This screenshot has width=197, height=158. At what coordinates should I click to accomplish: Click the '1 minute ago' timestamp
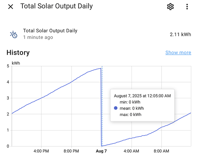click(x=38, y=37)
